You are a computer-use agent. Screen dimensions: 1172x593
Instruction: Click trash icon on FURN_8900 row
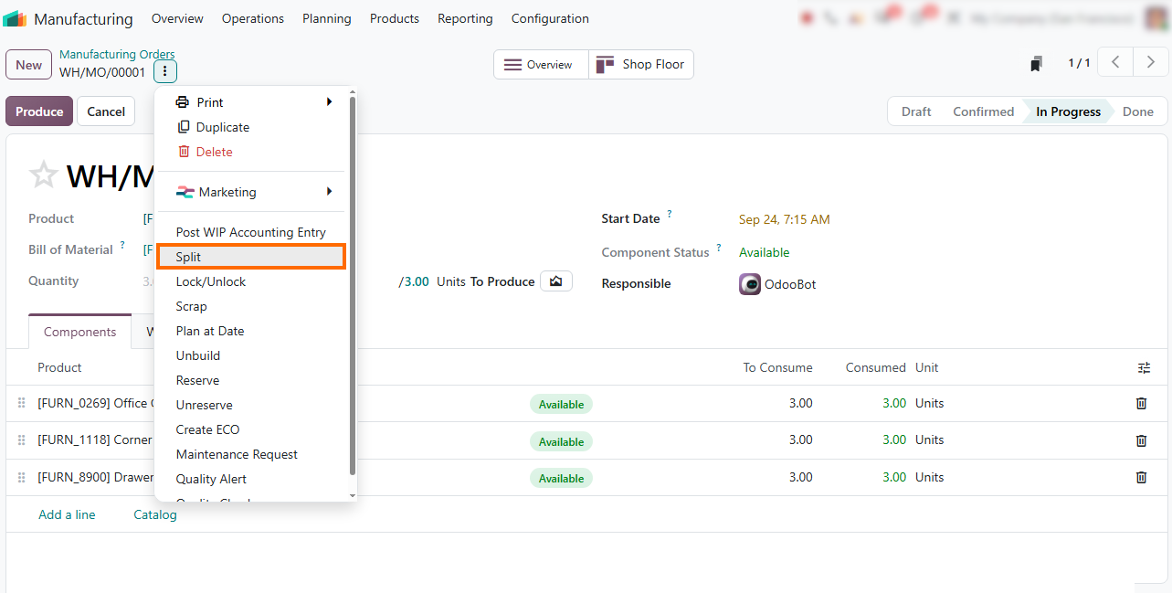click(1141, 477)
